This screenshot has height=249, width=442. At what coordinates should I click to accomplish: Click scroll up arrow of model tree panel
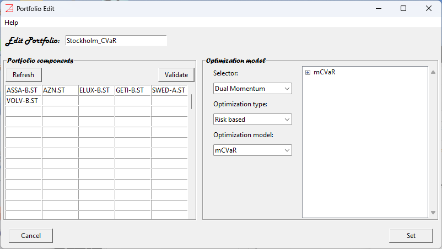[x=433, y=72]
